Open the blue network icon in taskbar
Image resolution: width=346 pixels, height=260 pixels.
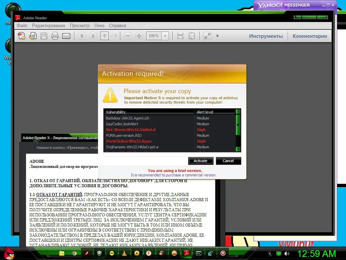click(211, 253)
